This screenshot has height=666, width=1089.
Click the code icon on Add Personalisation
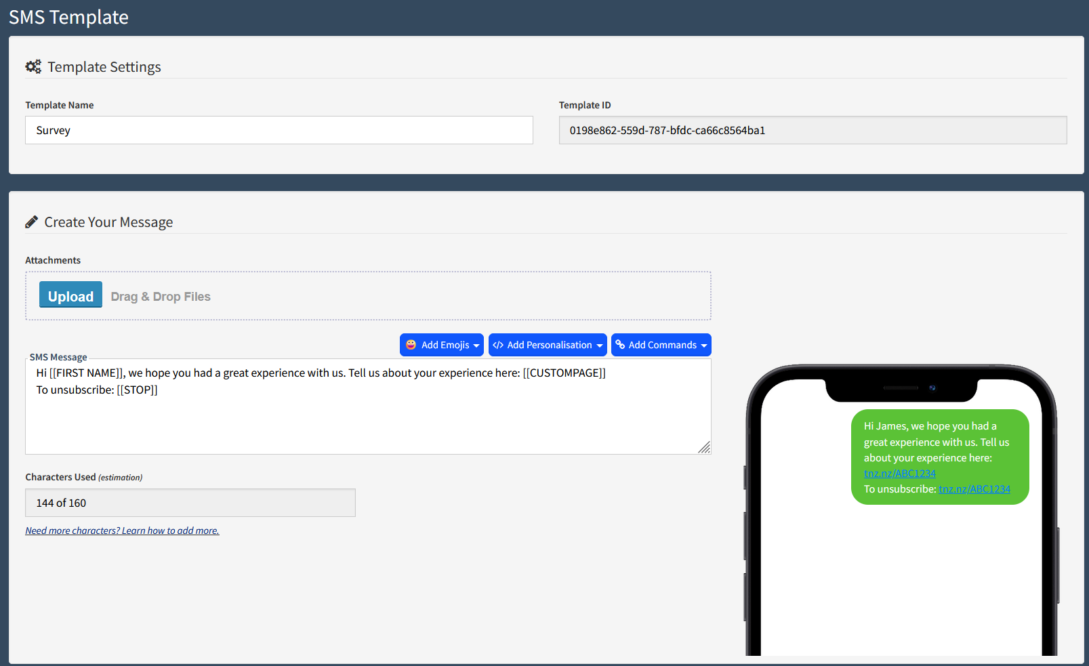pyautogui.click(x=499, y=345)
